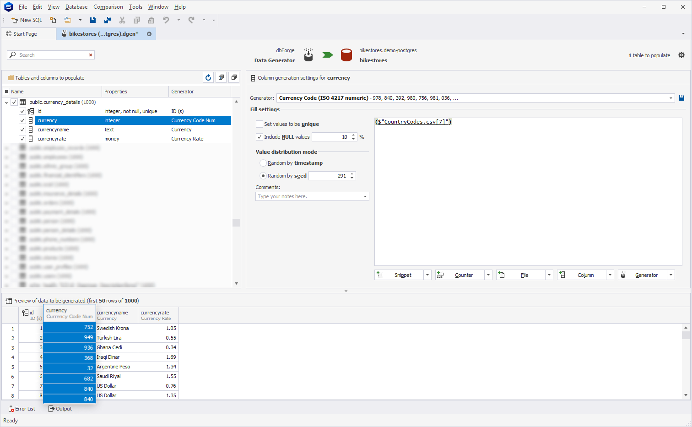Toggle the public.currency_details table checkbox
The width and height of the screenshot is (692, 427).
click(x=14, y=102)
